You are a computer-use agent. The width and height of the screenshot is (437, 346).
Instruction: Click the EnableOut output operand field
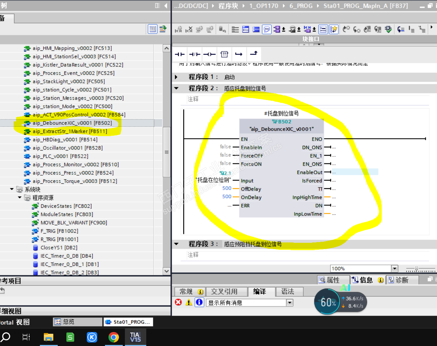pos(355,172)
